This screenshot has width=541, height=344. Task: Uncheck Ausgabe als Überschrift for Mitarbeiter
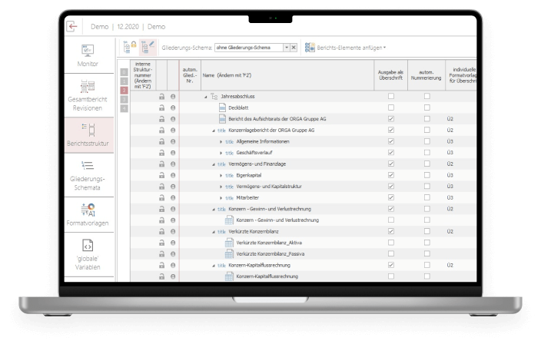391,197
